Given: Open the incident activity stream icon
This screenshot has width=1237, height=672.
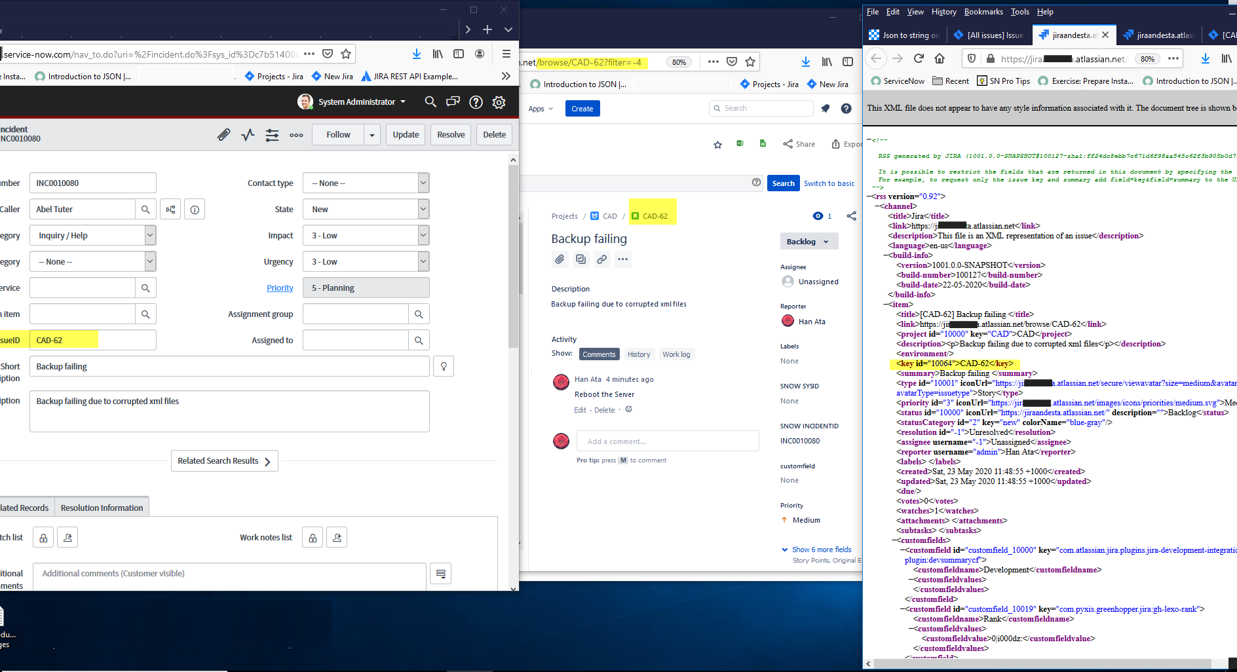Looking at the screenshot, I should click(x=248, y=135).
